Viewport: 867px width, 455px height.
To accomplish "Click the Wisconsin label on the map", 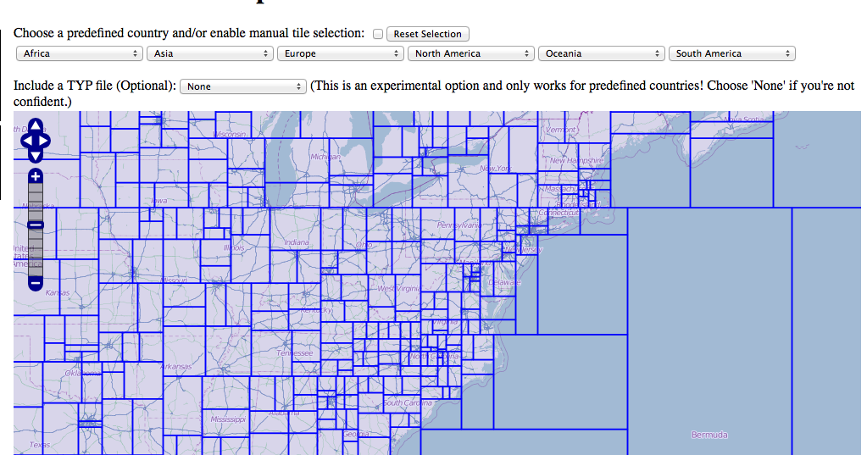I will pyautogui.click(x=230, y=135).
